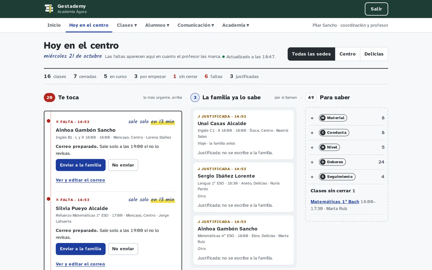Click the S icon in Seguimiento tag
Image resolution: width=432 pixels, height=270 pixels.
tap(323, 177)
